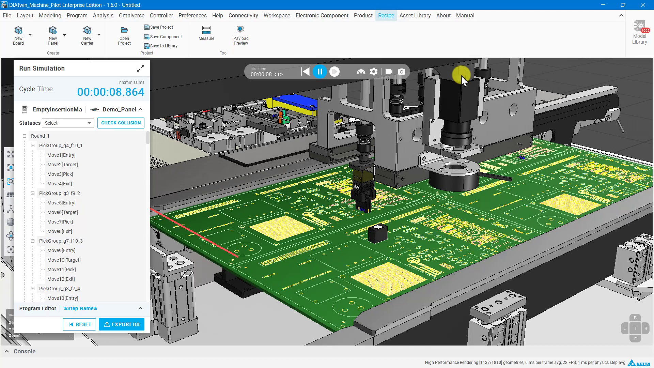This screenshot has height=368, width=654.
Task: Open the simulation speed gauge
Action: (x=361, y=72)
